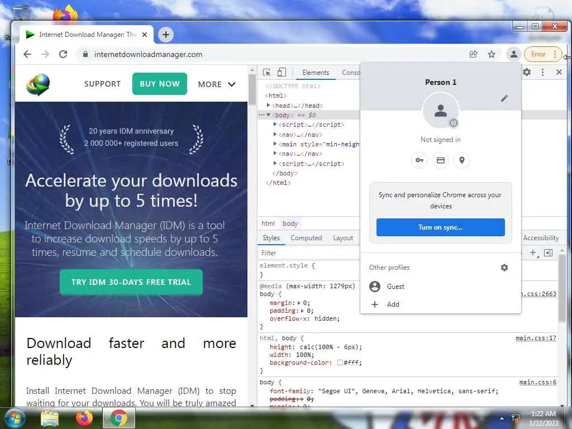572x429 pixels.
Task: Edit the profile name with the pencil icon
Action: [x=504, y=98]
